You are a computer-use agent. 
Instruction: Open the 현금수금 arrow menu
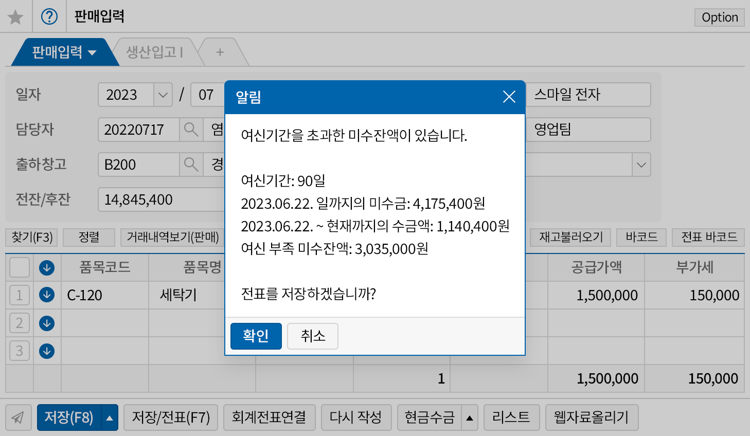click(x=469, y=417)
